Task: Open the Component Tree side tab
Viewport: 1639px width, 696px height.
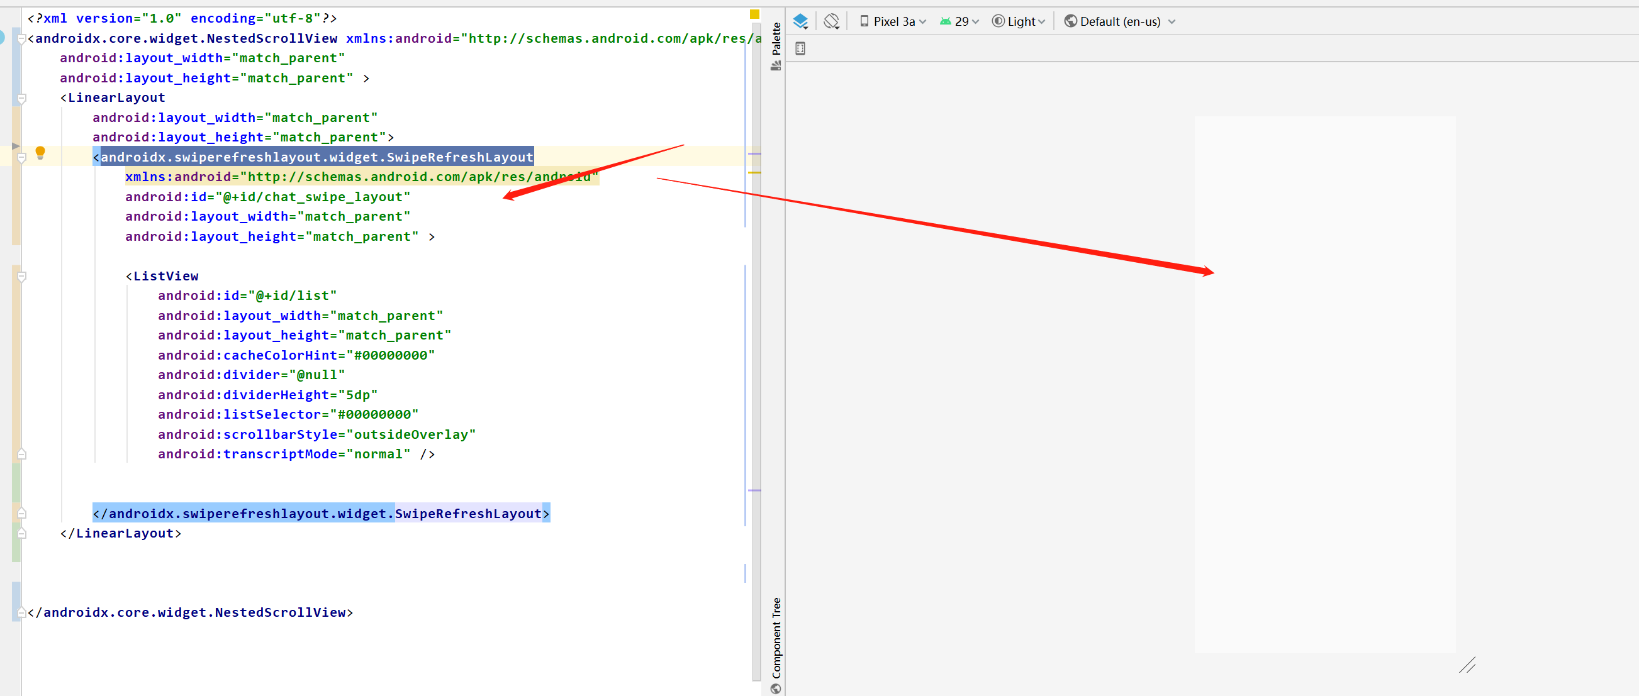Action: click(776, 646)
